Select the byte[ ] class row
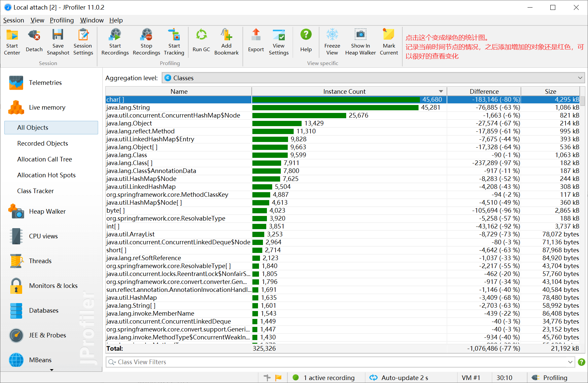Viewport: 588px width, 383px height. tap(343, 210)
